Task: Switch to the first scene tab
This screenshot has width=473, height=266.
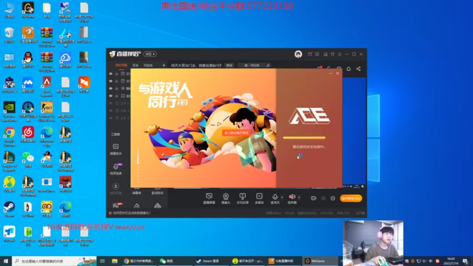Action: 121,65
